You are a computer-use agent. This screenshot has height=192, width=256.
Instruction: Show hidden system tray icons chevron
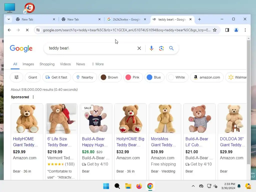(x=193, y=186)
